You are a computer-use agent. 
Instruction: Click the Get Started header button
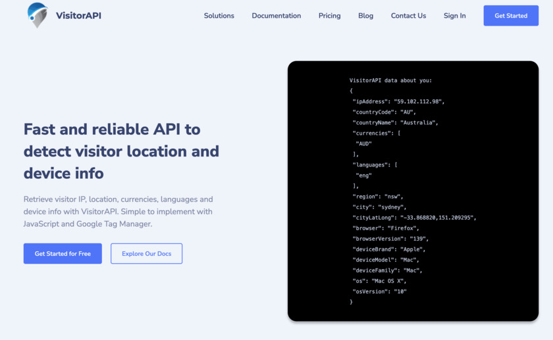coord(511,16)
